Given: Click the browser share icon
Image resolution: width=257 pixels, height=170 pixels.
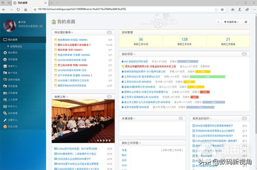Looking at the screenshot, I should [x=247, y=9].
